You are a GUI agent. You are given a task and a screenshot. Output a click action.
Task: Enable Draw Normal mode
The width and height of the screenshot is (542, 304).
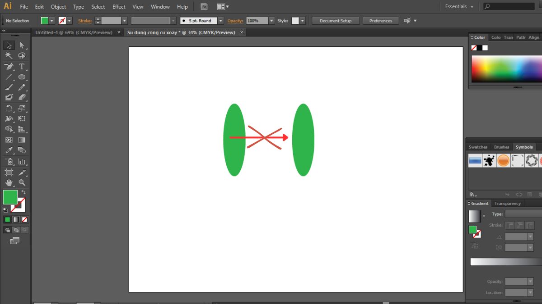7,230
